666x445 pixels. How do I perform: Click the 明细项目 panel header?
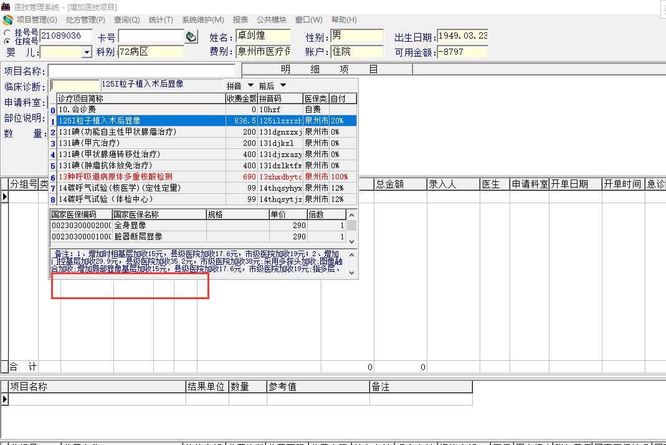(327, 69)
